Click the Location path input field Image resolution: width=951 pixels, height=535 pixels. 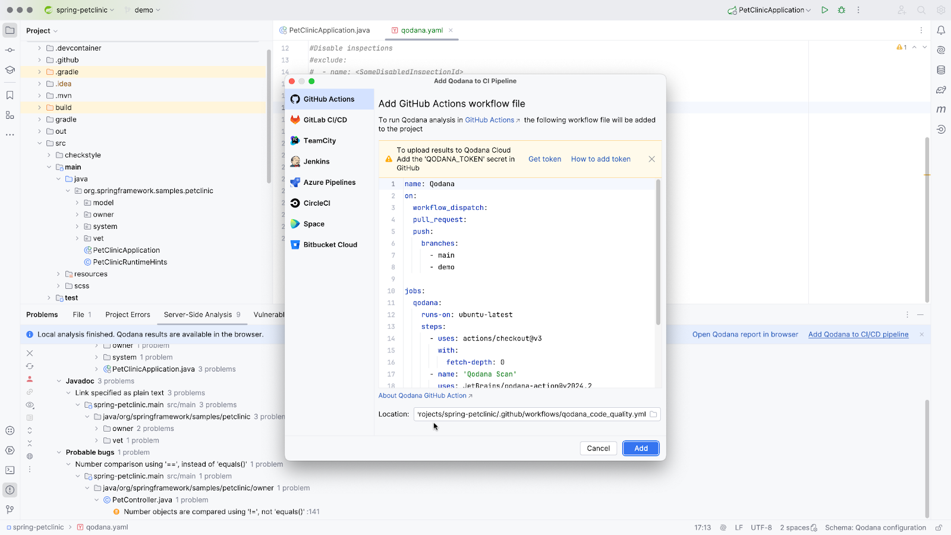pos(530,414)
